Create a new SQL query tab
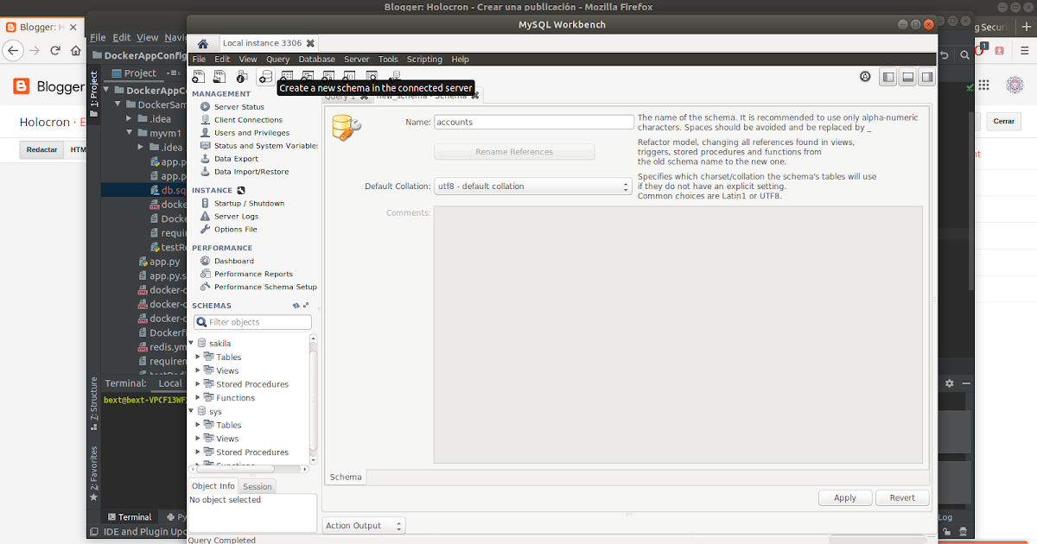 198,76
